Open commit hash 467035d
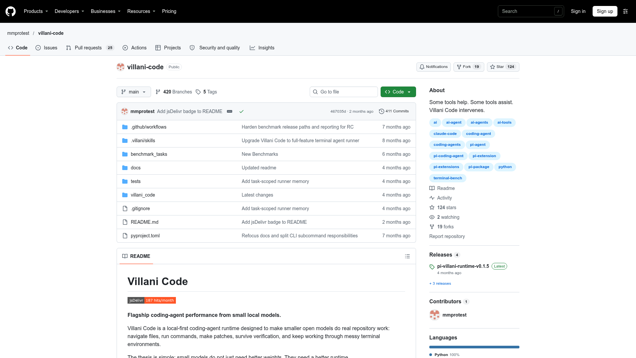The width and height of the screenshot is (636, 358). [x=338, y=111]
